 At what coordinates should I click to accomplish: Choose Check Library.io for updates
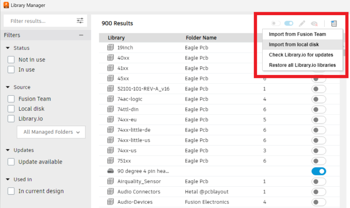pyautogui.click(x=301, y=55)
